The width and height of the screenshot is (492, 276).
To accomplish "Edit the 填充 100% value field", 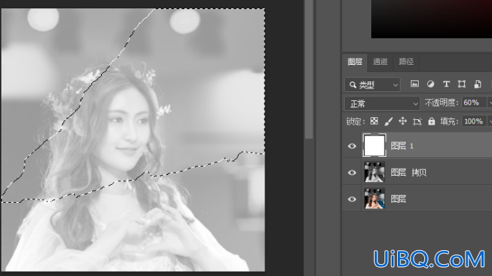I will 474,121.
